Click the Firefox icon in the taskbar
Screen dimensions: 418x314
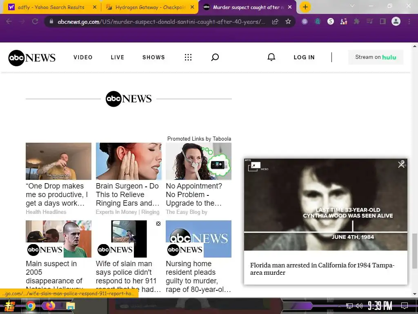[x=50, y=305]
